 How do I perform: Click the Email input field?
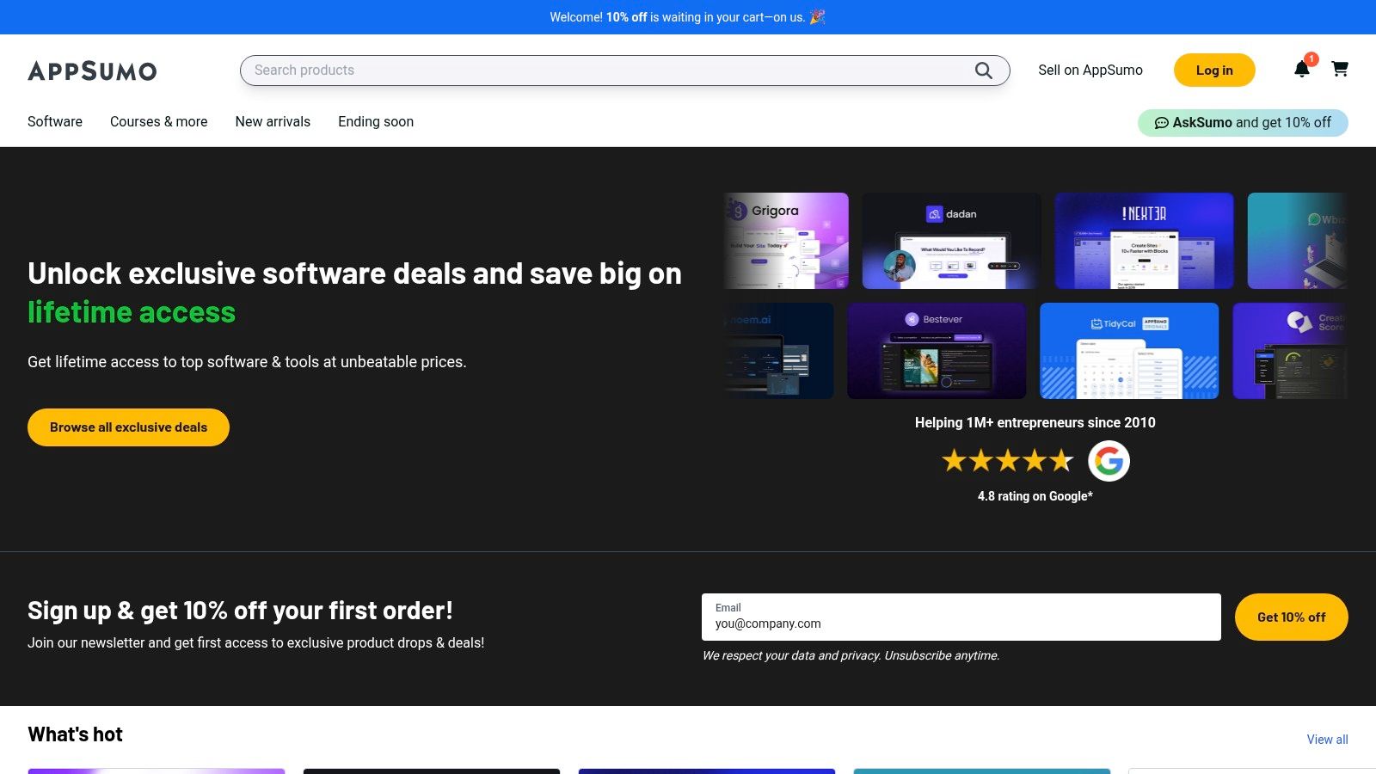click(961, 617)
